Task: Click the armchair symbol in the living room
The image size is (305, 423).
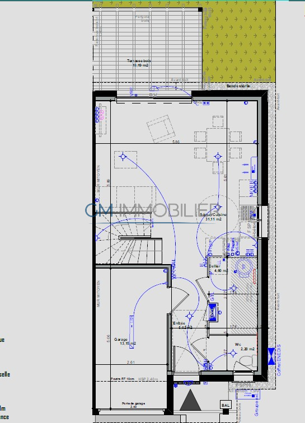Action: tap(161, 129)
